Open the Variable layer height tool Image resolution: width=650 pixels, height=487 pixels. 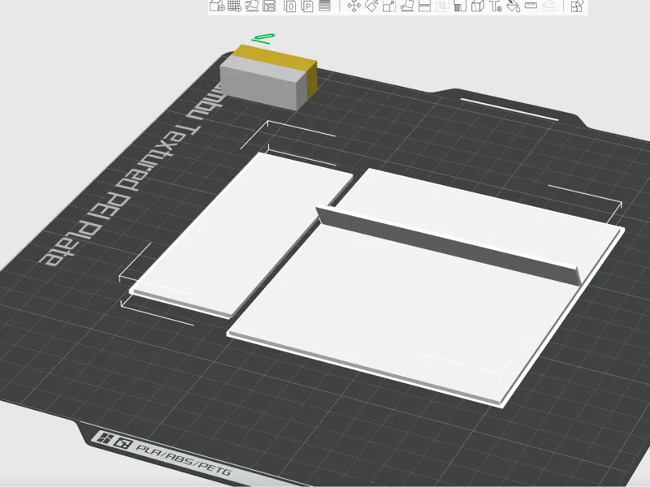pos(325,6)
